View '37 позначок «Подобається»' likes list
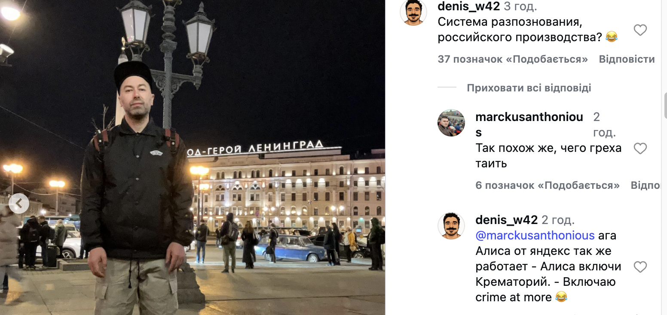The width and height of the screenshot is (667, 315). coord(513,59)
